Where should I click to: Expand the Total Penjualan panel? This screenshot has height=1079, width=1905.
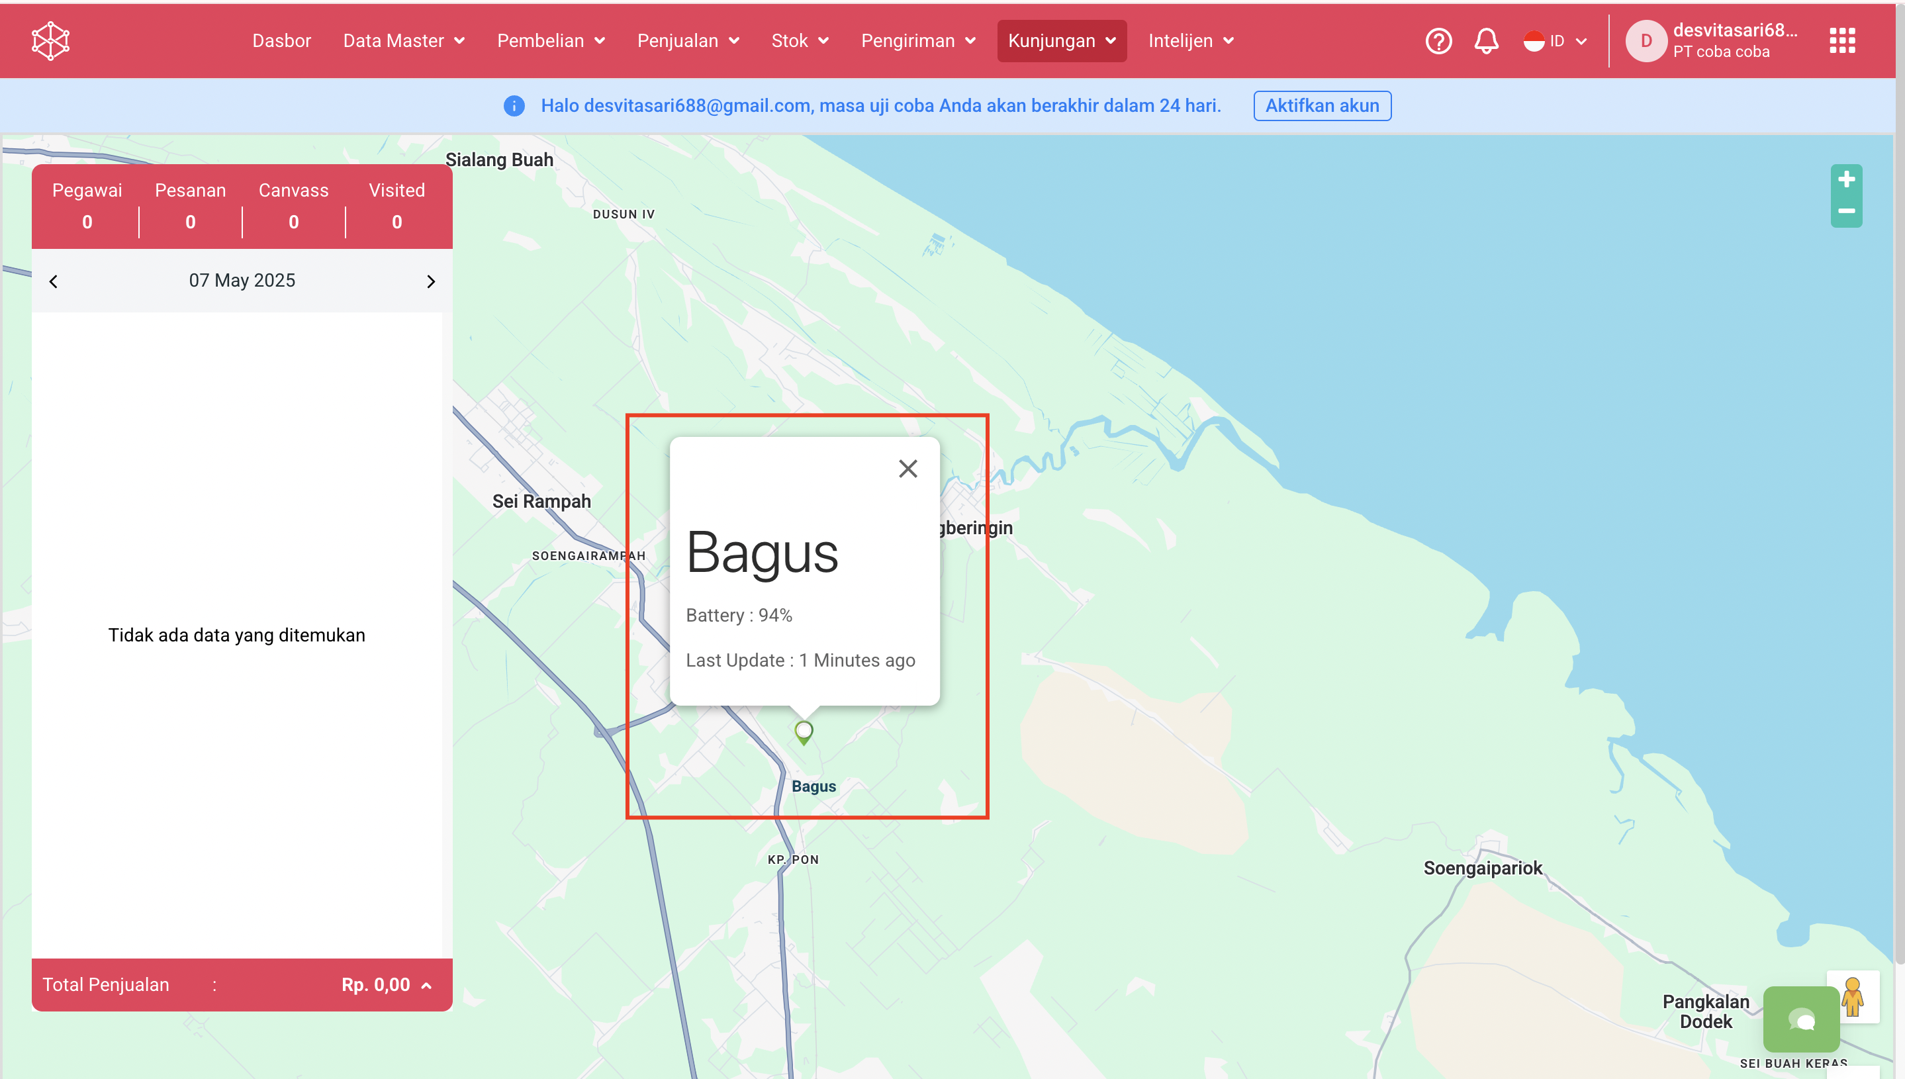tap(427, 986)
